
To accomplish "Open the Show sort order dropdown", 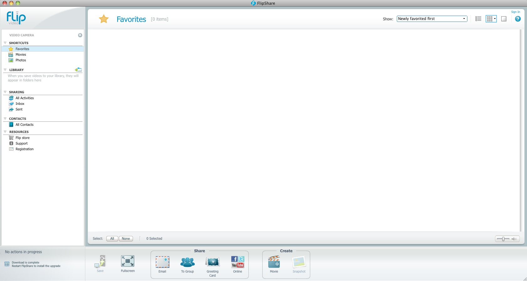I will (432, 19).
